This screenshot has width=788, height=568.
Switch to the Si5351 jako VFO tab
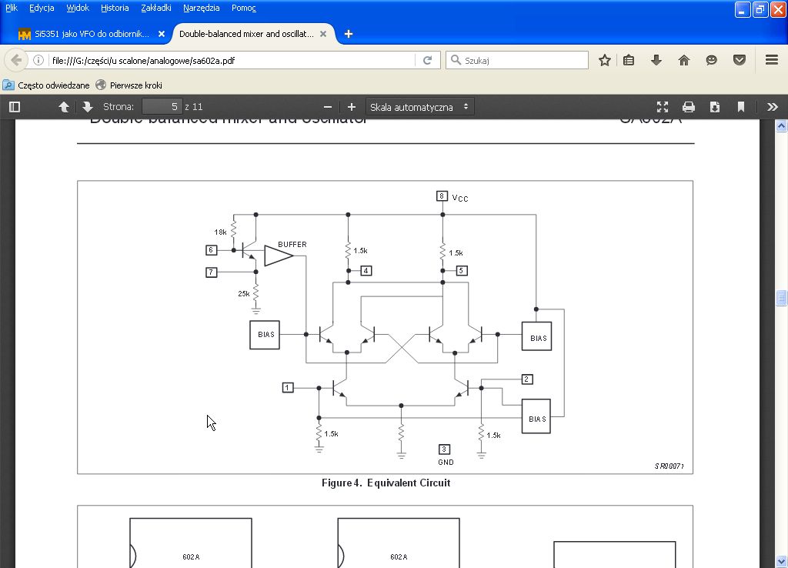[x=91, y=34]
